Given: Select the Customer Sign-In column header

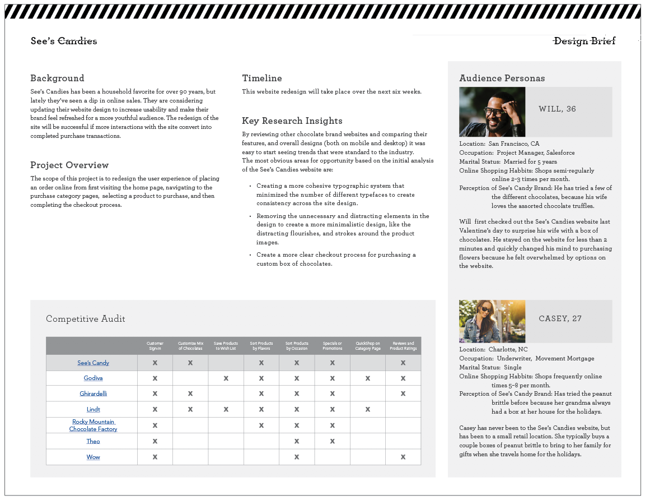Looking at the screenshot, I should click(155, 346).
